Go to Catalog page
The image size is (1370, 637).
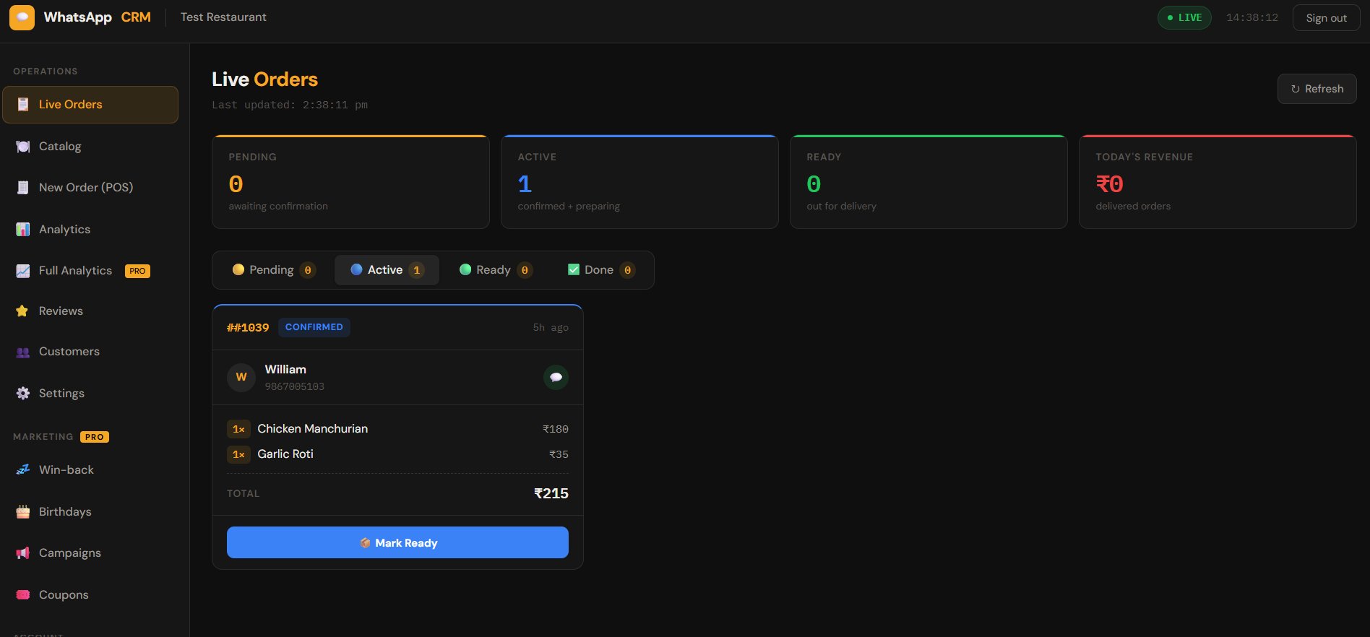click(x=90, y=147)
